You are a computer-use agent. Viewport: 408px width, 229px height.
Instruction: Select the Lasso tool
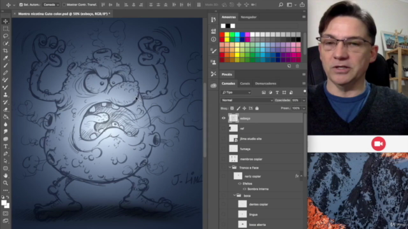coord(6,36)
